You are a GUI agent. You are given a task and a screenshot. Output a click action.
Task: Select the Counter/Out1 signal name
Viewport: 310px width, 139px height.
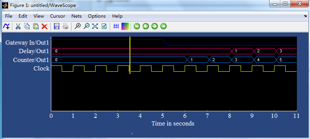[x=31, y=60]
